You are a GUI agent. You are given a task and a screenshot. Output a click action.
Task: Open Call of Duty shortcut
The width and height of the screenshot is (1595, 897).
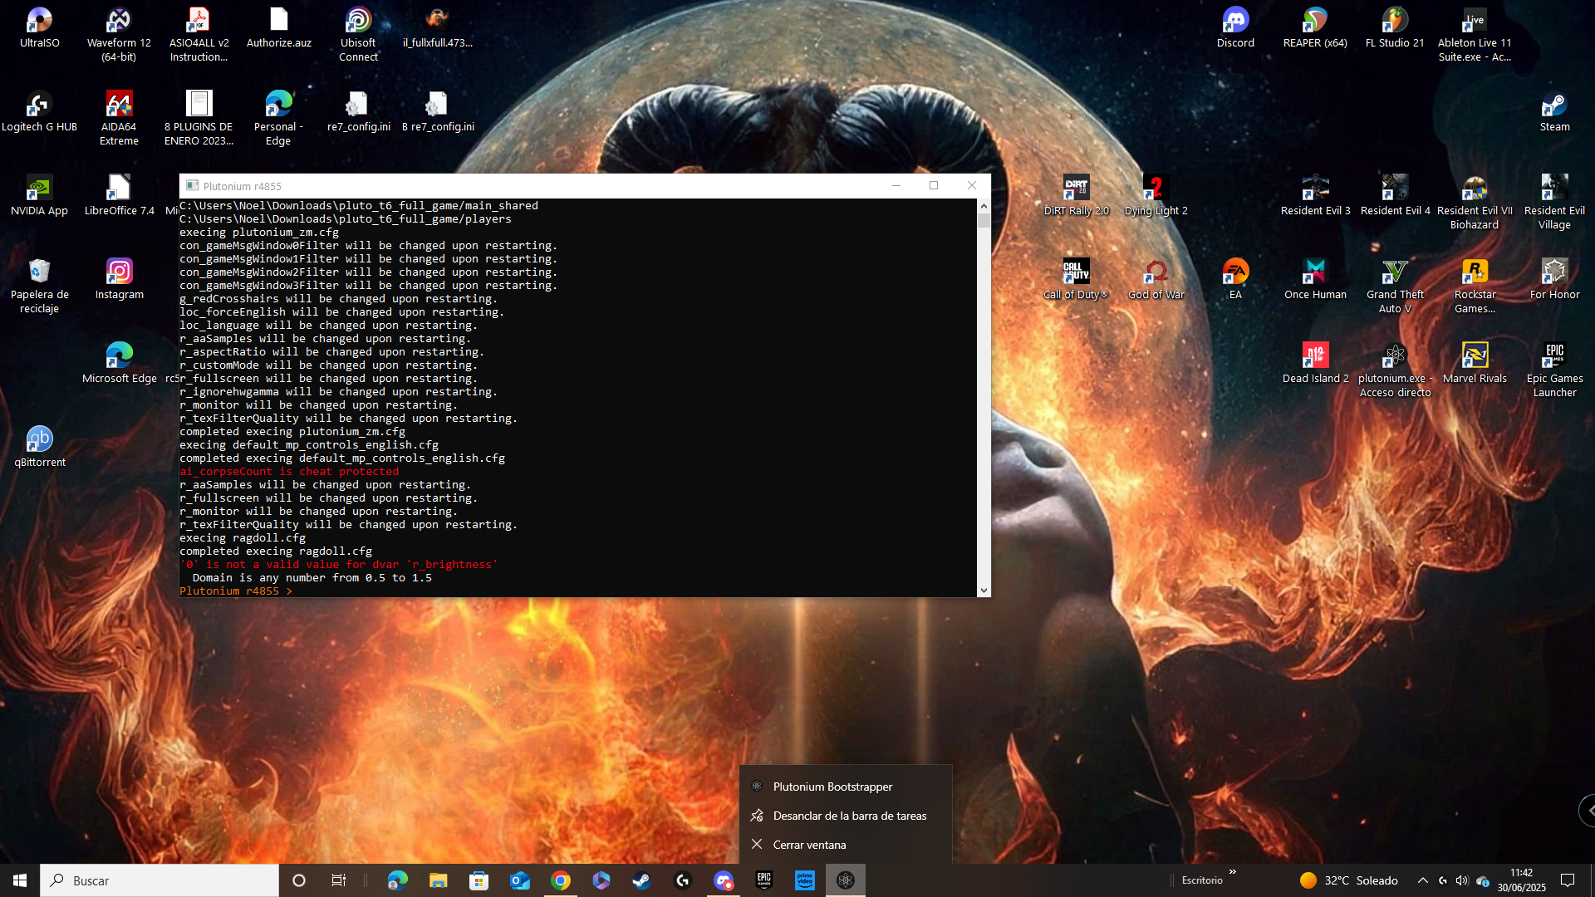pos(1076,280)
